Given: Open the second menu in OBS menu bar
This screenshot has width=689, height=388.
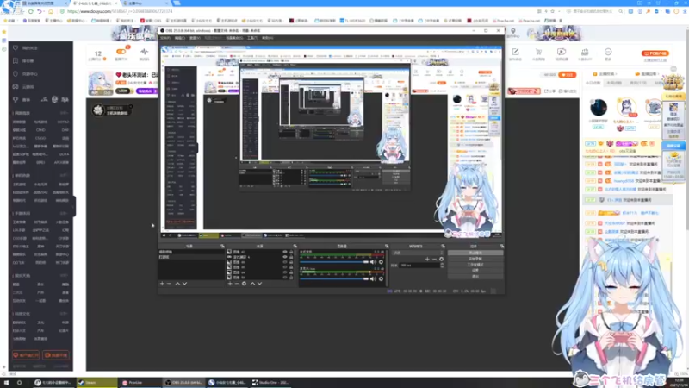Looking at the screenshot, I should pos(180,38).
